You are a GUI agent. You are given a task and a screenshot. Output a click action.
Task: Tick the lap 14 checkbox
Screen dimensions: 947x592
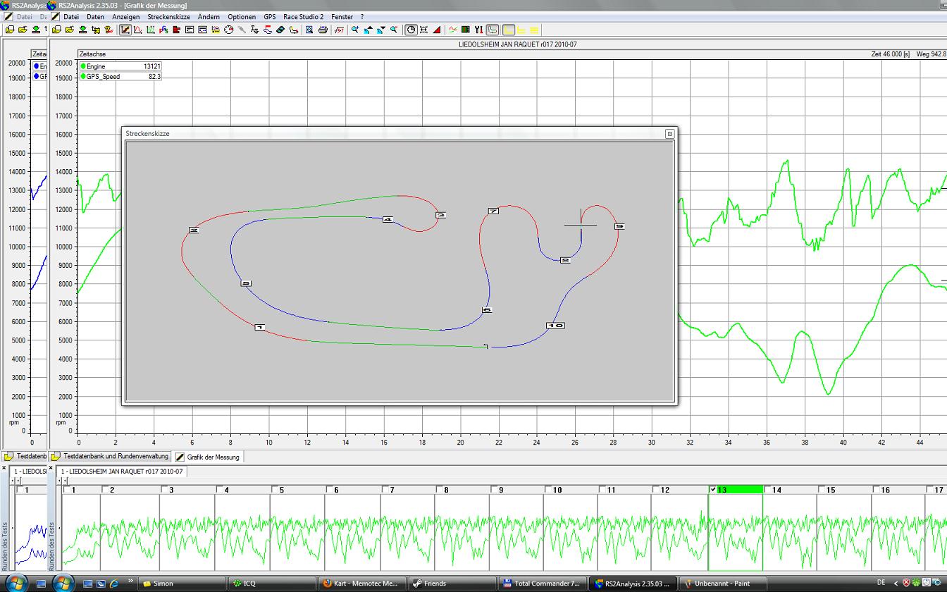769,490
